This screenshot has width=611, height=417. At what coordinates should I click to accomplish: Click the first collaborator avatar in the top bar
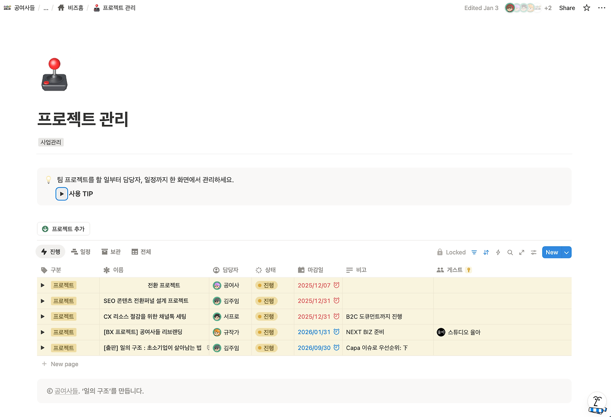[510, 8]
